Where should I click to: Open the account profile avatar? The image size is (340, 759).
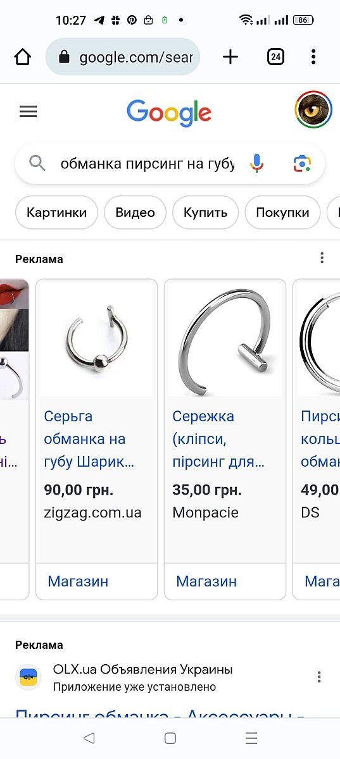pyautogui.click(x=313, y=109)
